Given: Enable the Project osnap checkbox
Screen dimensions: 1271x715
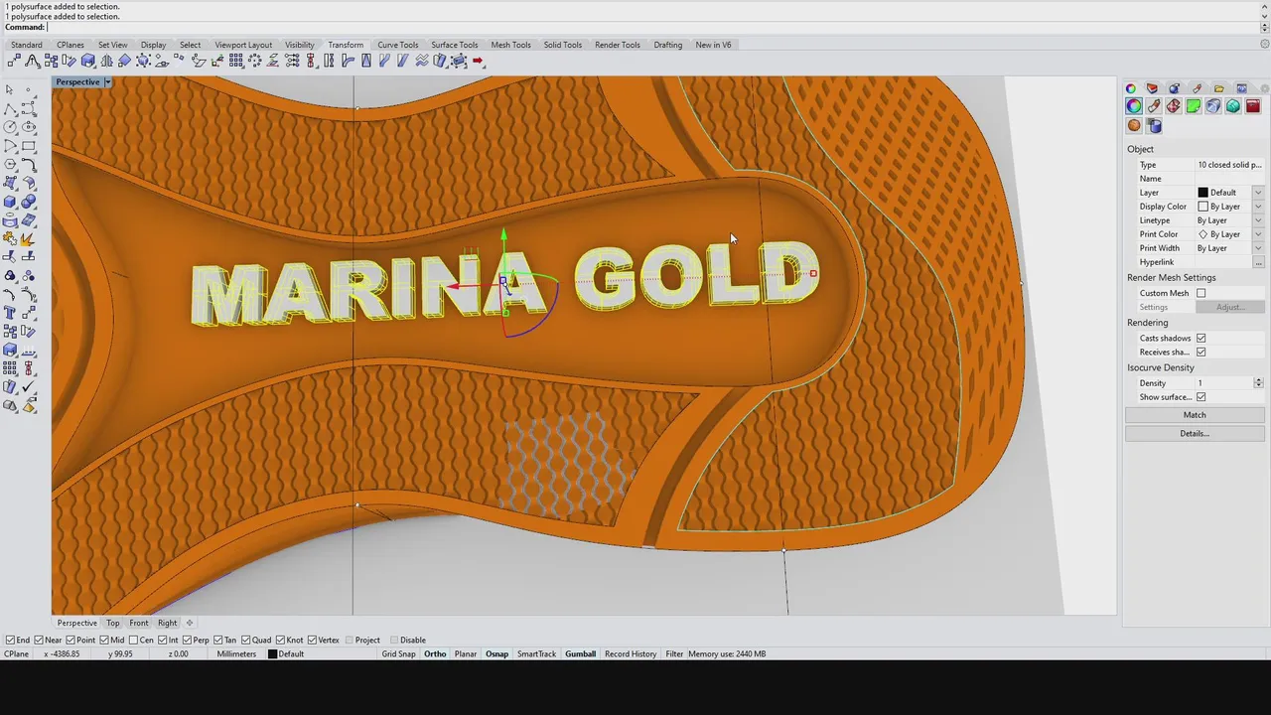Looking at the screenshot, I should 348,640.
